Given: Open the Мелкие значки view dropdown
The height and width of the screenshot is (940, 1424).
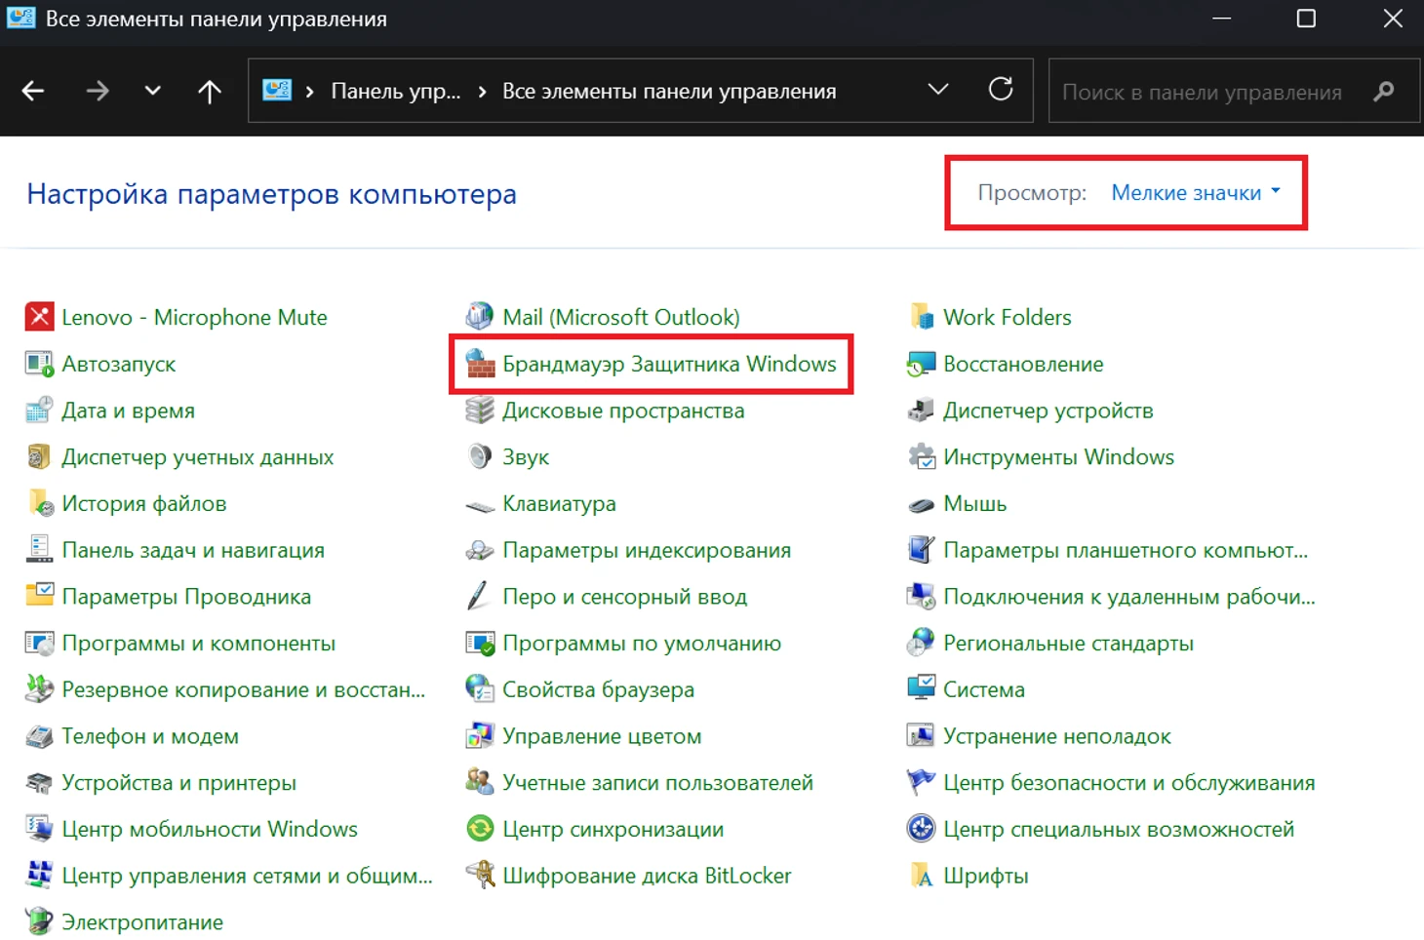Looking at the screenshot, I should [x=1195, y=193].
